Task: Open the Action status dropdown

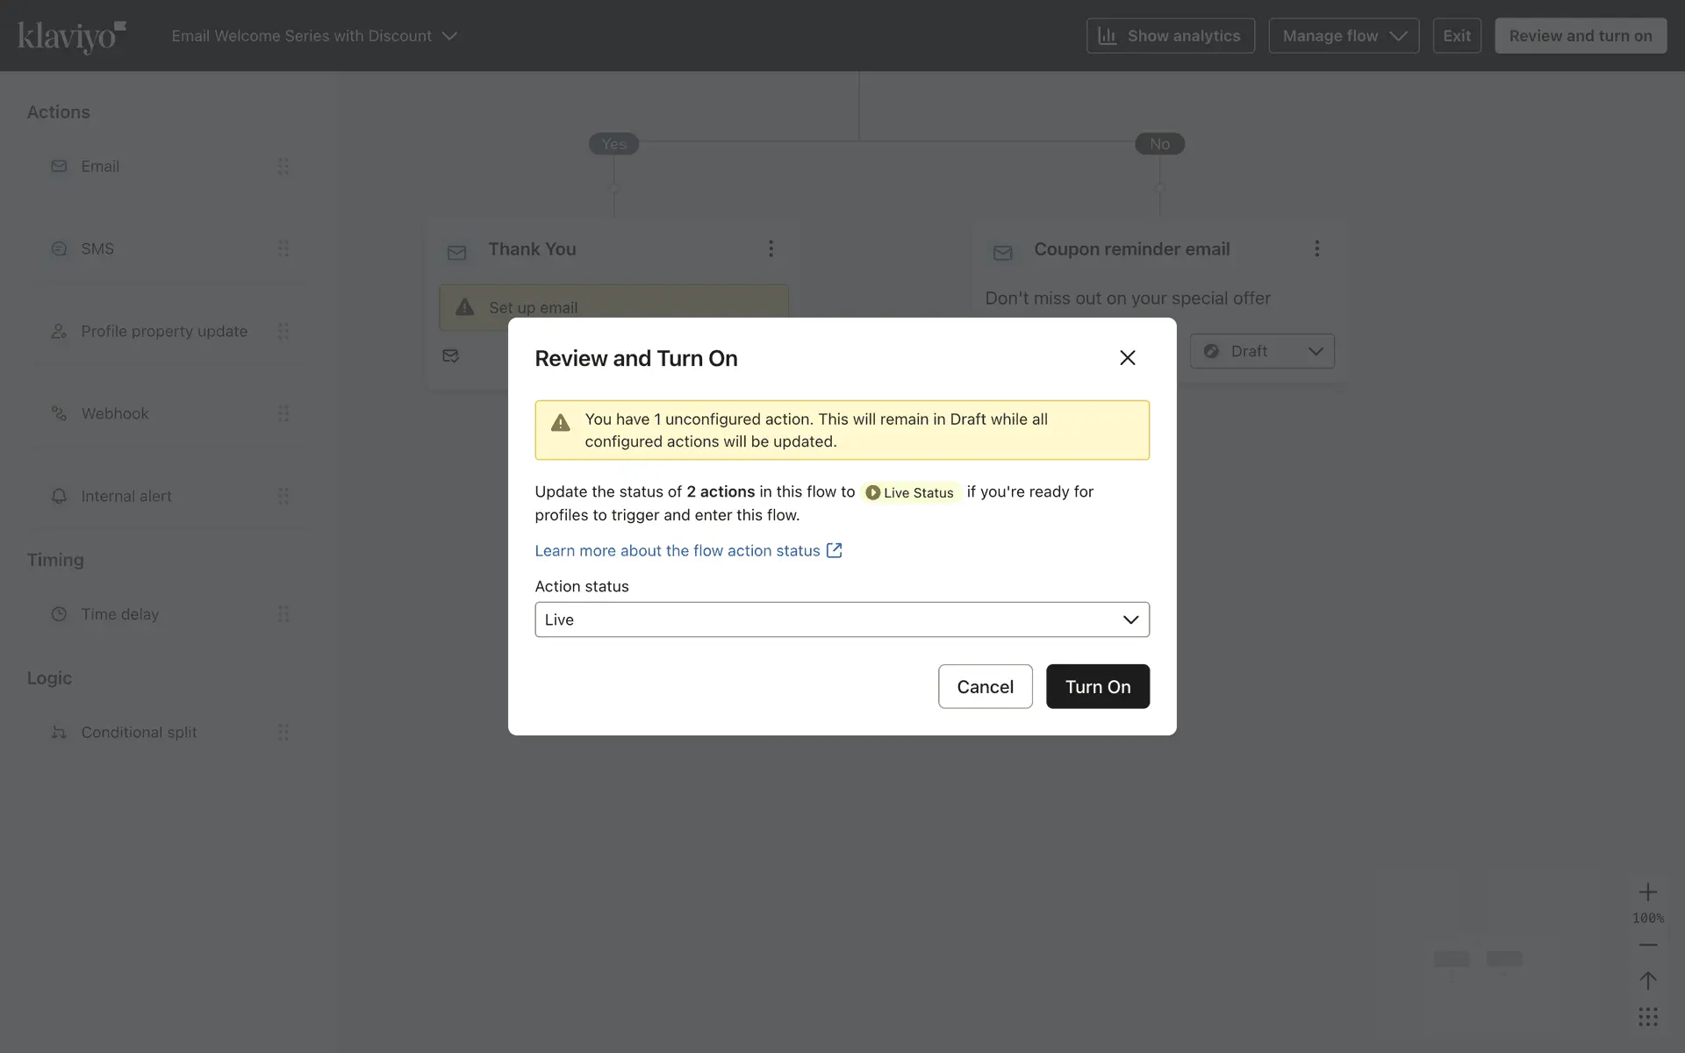Action: click(x=842, y=620)
